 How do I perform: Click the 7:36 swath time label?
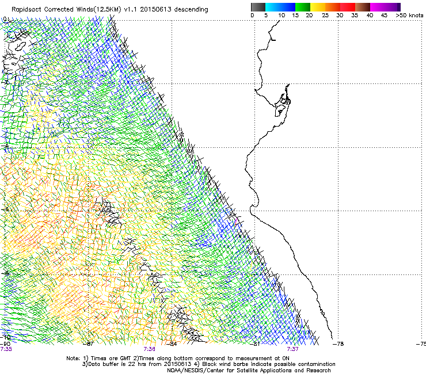pos(150,349)
